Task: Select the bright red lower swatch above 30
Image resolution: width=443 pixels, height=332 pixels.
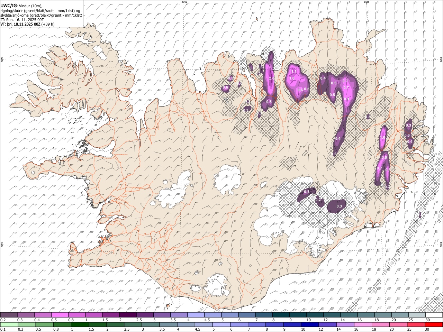Action: click(x=434, y=324)
